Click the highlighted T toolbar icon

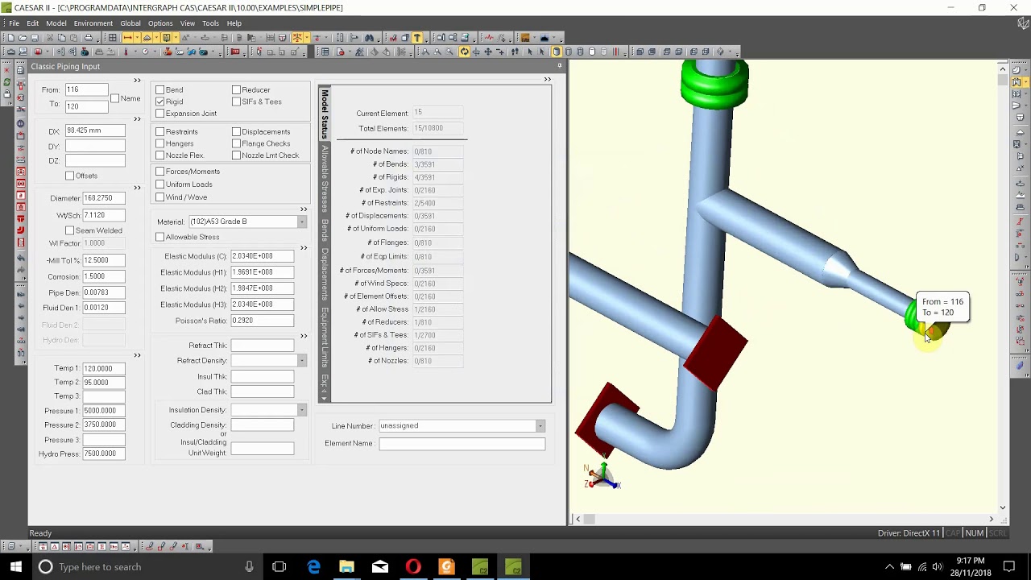click(x=416, y=38)
